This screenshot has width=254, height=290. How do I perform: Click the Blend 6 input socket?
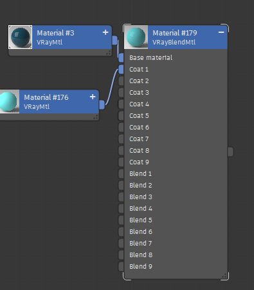coord(121,232)
